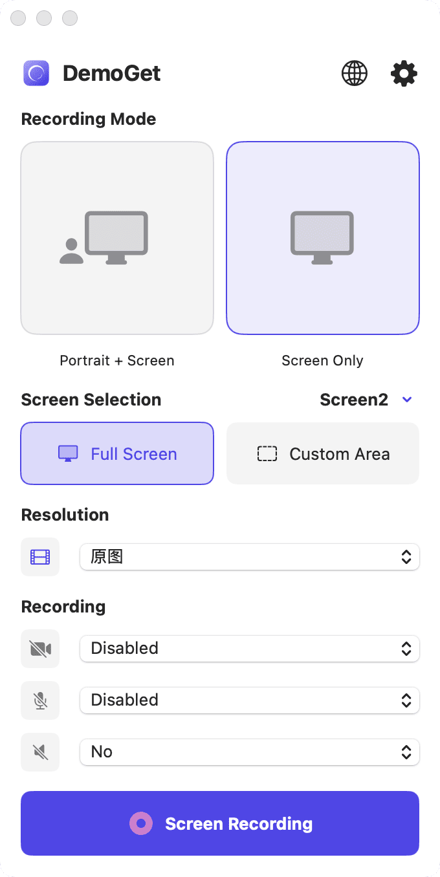
Task: Choose Full Screen selection option
Action: tap(117, 453)
